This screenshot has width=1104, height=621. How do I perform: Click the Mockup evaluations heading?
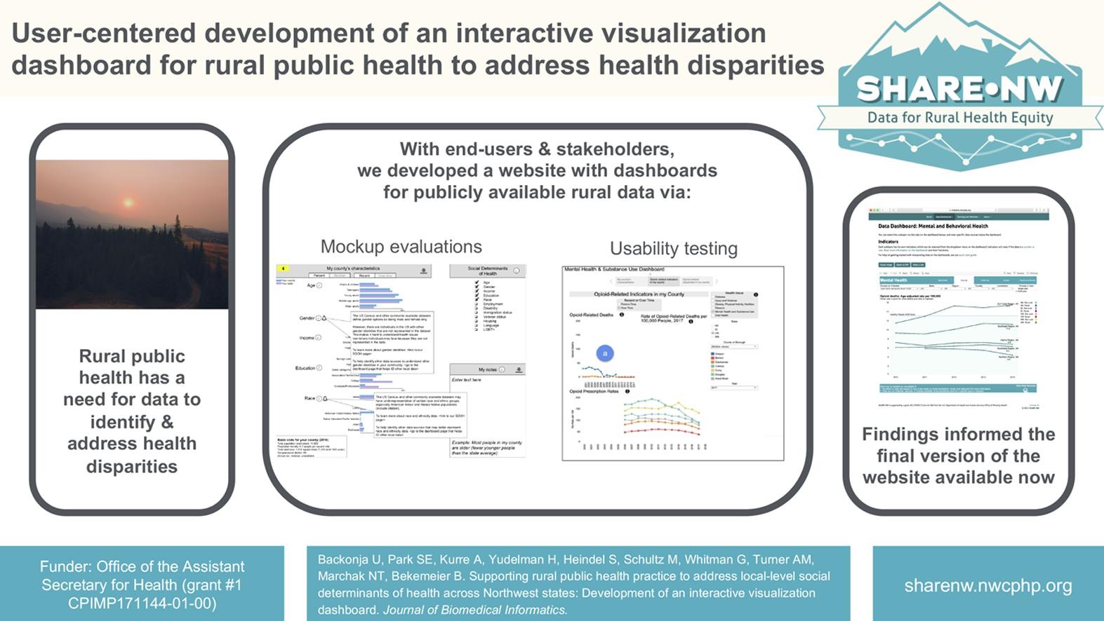pos(401,247)
